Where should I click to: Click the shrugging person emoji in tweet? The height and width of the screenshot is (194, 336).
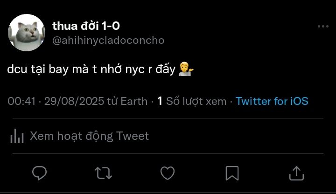pos(186,70)
